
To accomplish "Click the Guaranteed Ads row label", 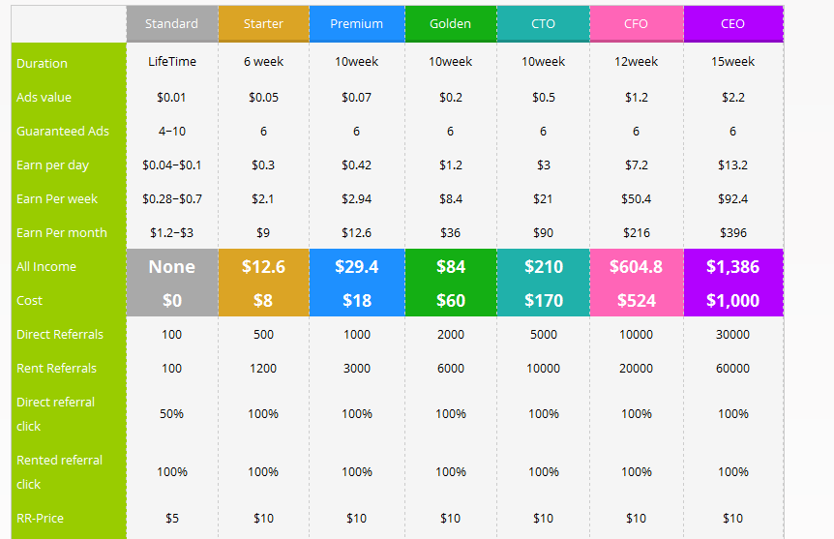I will [x=62, y=131].
